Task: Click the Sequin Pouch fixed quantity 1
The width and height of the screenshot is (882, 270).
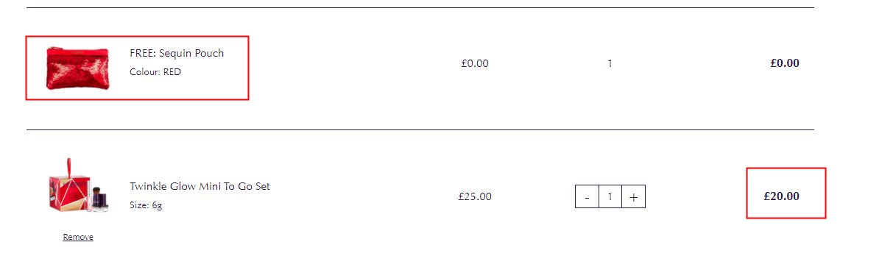Action: pyautogui.click(x=610, y=63)
